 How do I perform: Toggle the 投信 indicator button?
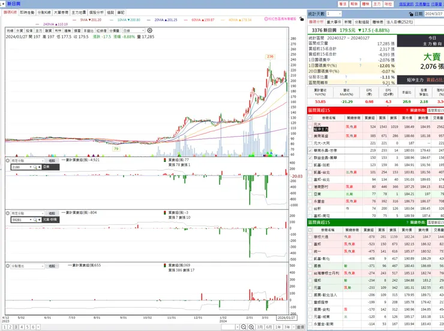point(29,31)
